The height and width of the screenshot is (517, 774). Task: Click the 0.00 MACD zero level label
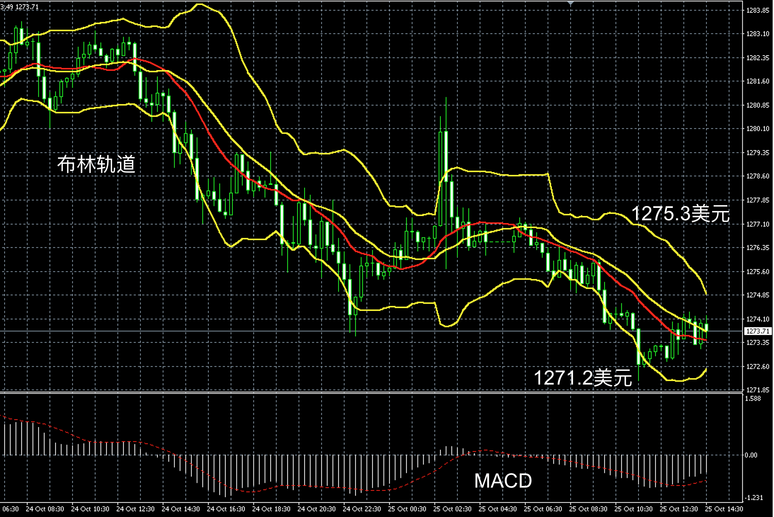click(751, 455)
